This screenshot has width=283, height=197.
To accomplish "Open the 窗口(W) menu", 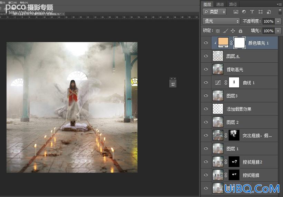I will tap(12, 2).
